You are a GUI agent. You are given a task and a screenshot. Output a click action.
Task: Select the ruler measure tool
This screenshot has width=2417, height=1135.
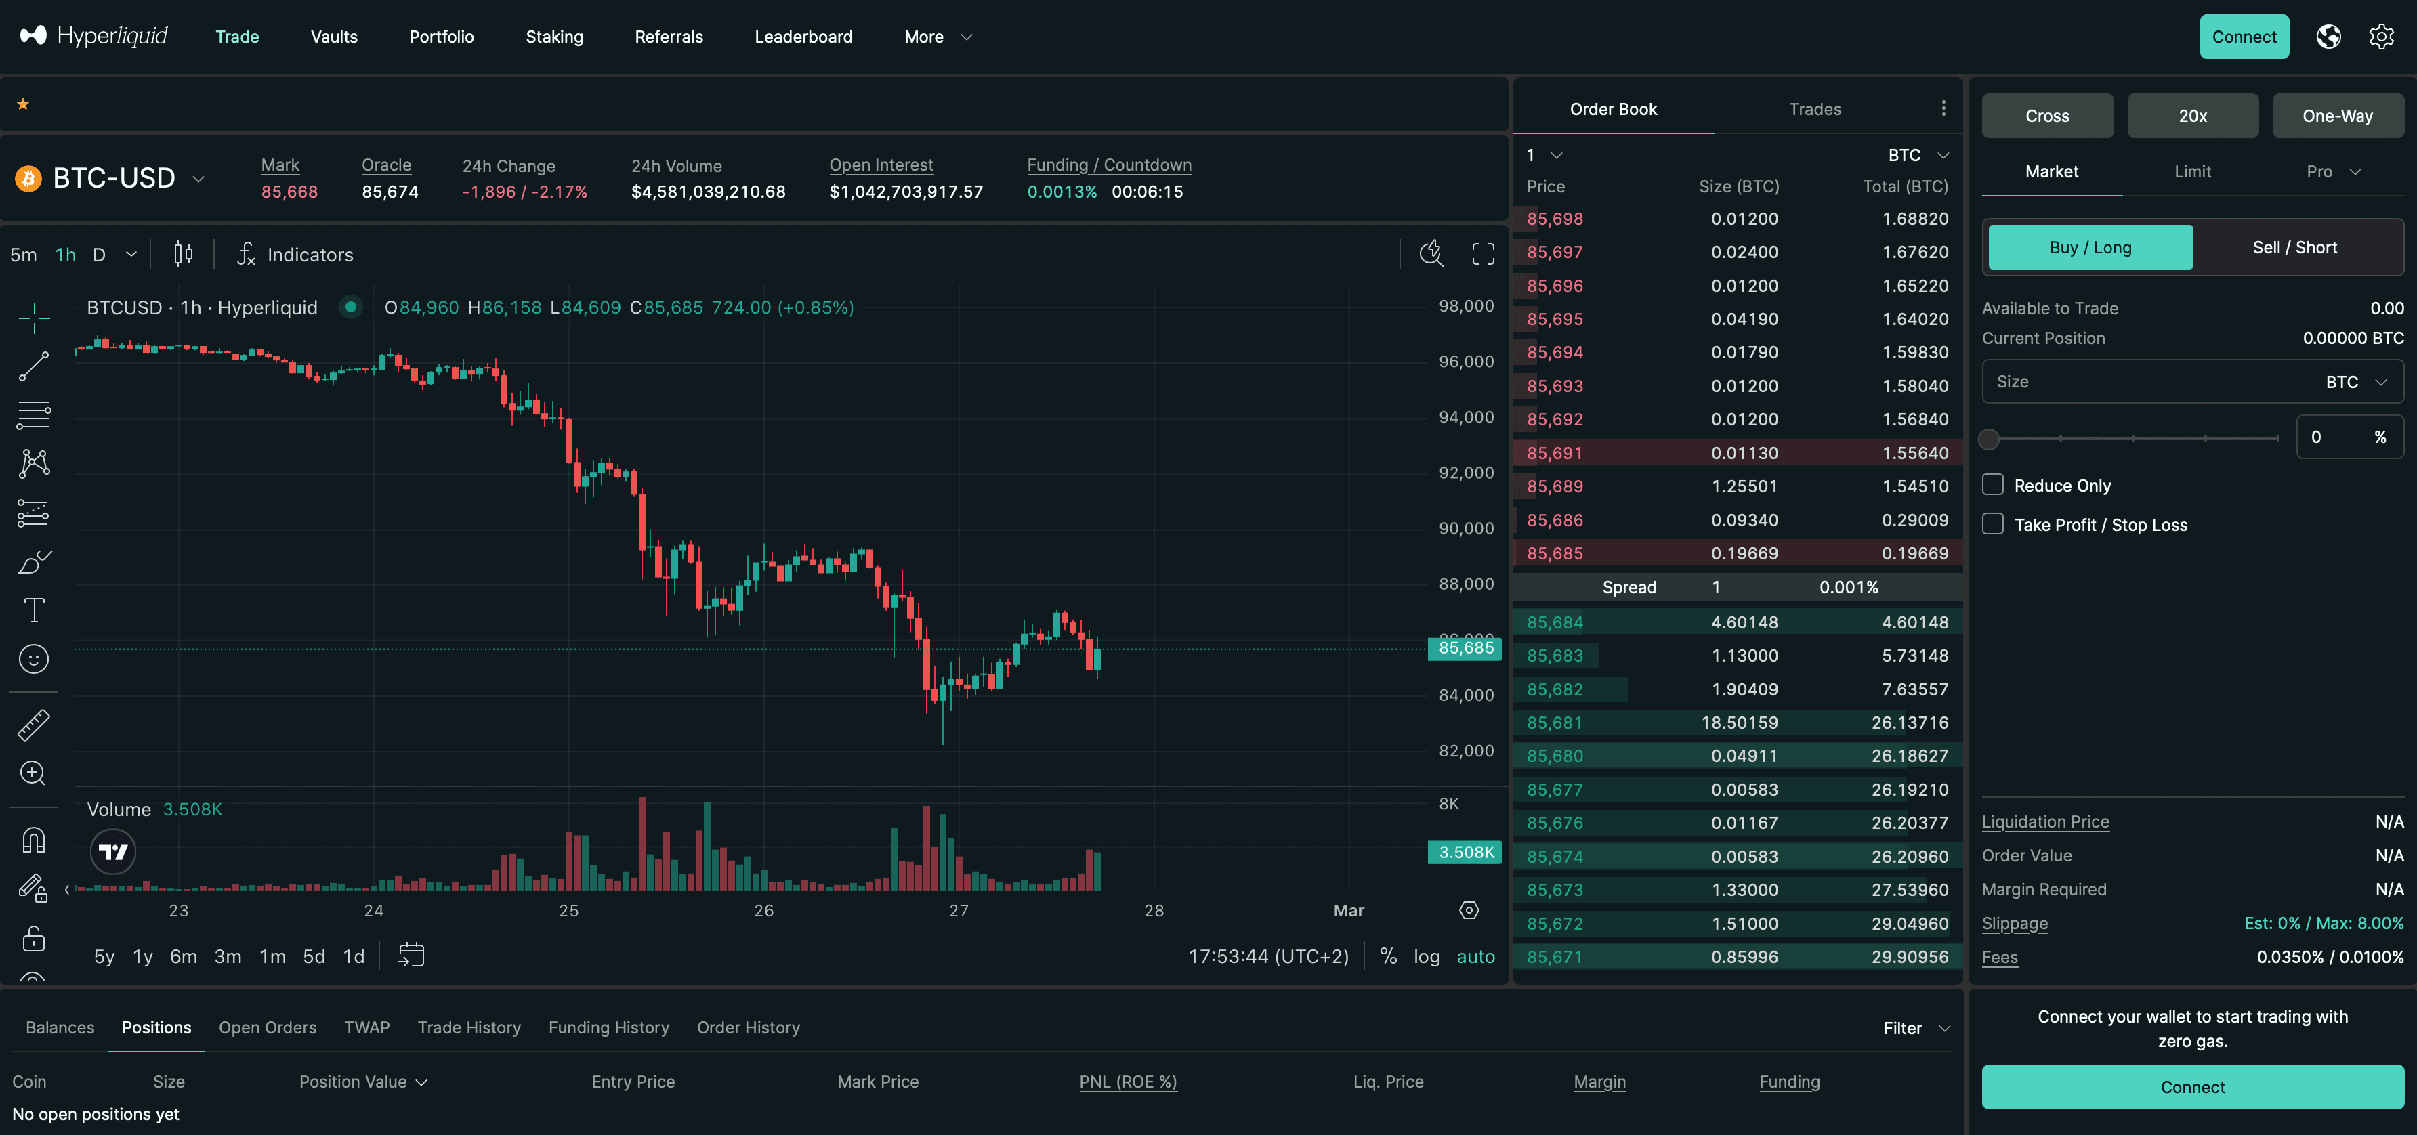click(x=34, y=724)
